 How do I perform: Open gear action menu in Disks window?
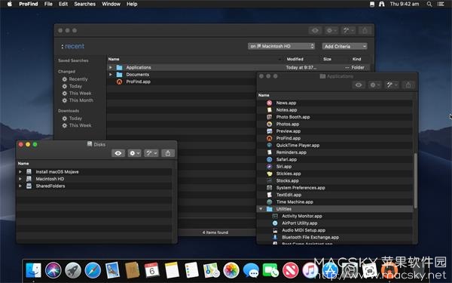pos(134,153)
